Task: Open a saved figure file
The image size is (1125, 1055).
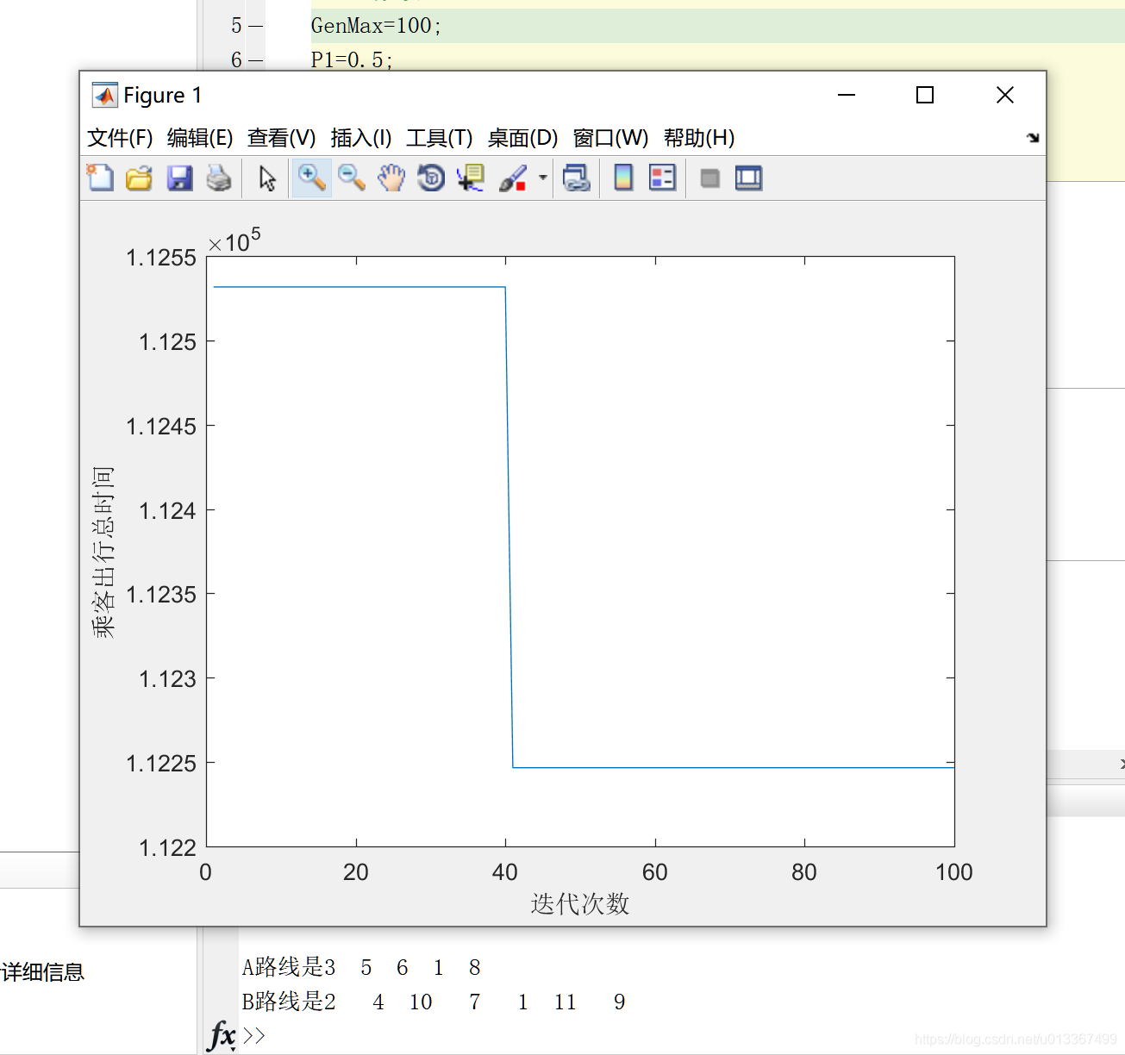Action: click(x=140, y=178)
